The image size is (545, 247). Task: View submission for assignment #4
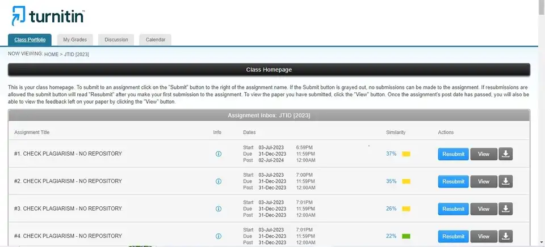coord(484,236)
